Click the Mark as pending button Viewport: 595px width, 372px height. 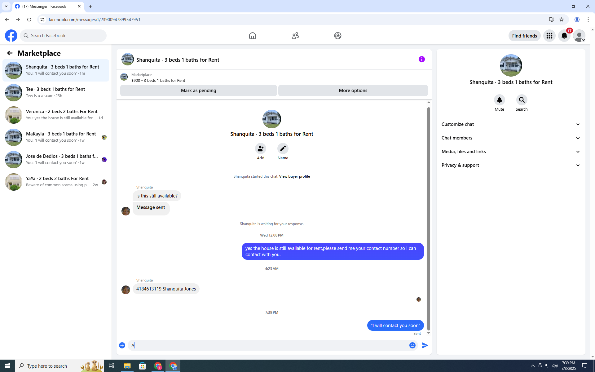click(198, 91)
